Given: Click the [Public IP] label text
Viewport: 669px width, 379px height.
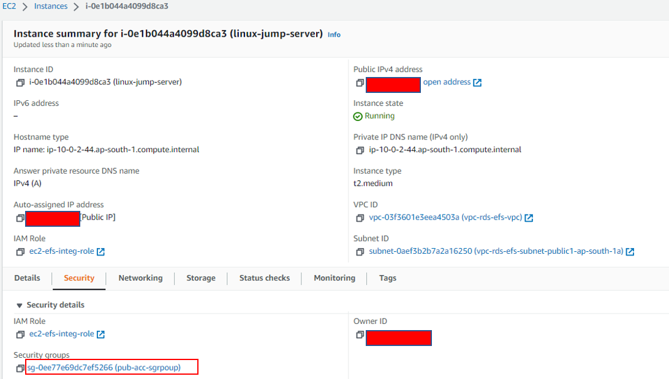Looking at the screenshot, I should pyautogui.click(x=98, y=217).
